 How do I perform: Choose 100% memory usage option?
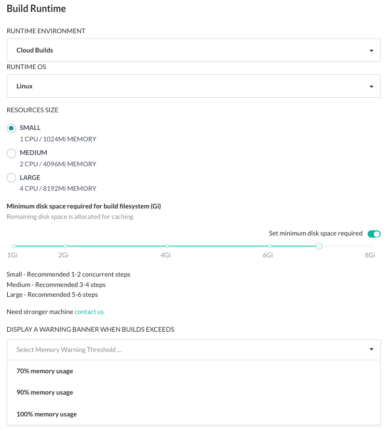pos(47,414)
